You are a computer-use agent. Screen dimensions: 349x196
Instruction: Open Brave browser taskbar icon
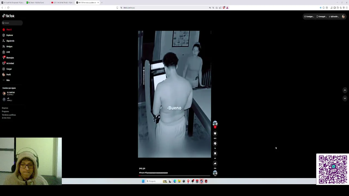coord(188,181)
